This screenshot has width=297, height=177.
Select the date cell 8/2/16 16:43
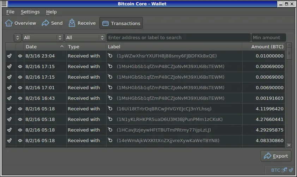45,98
